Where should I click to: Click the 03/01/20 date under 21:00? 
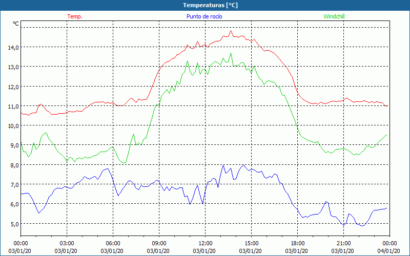tap(343, 251)
